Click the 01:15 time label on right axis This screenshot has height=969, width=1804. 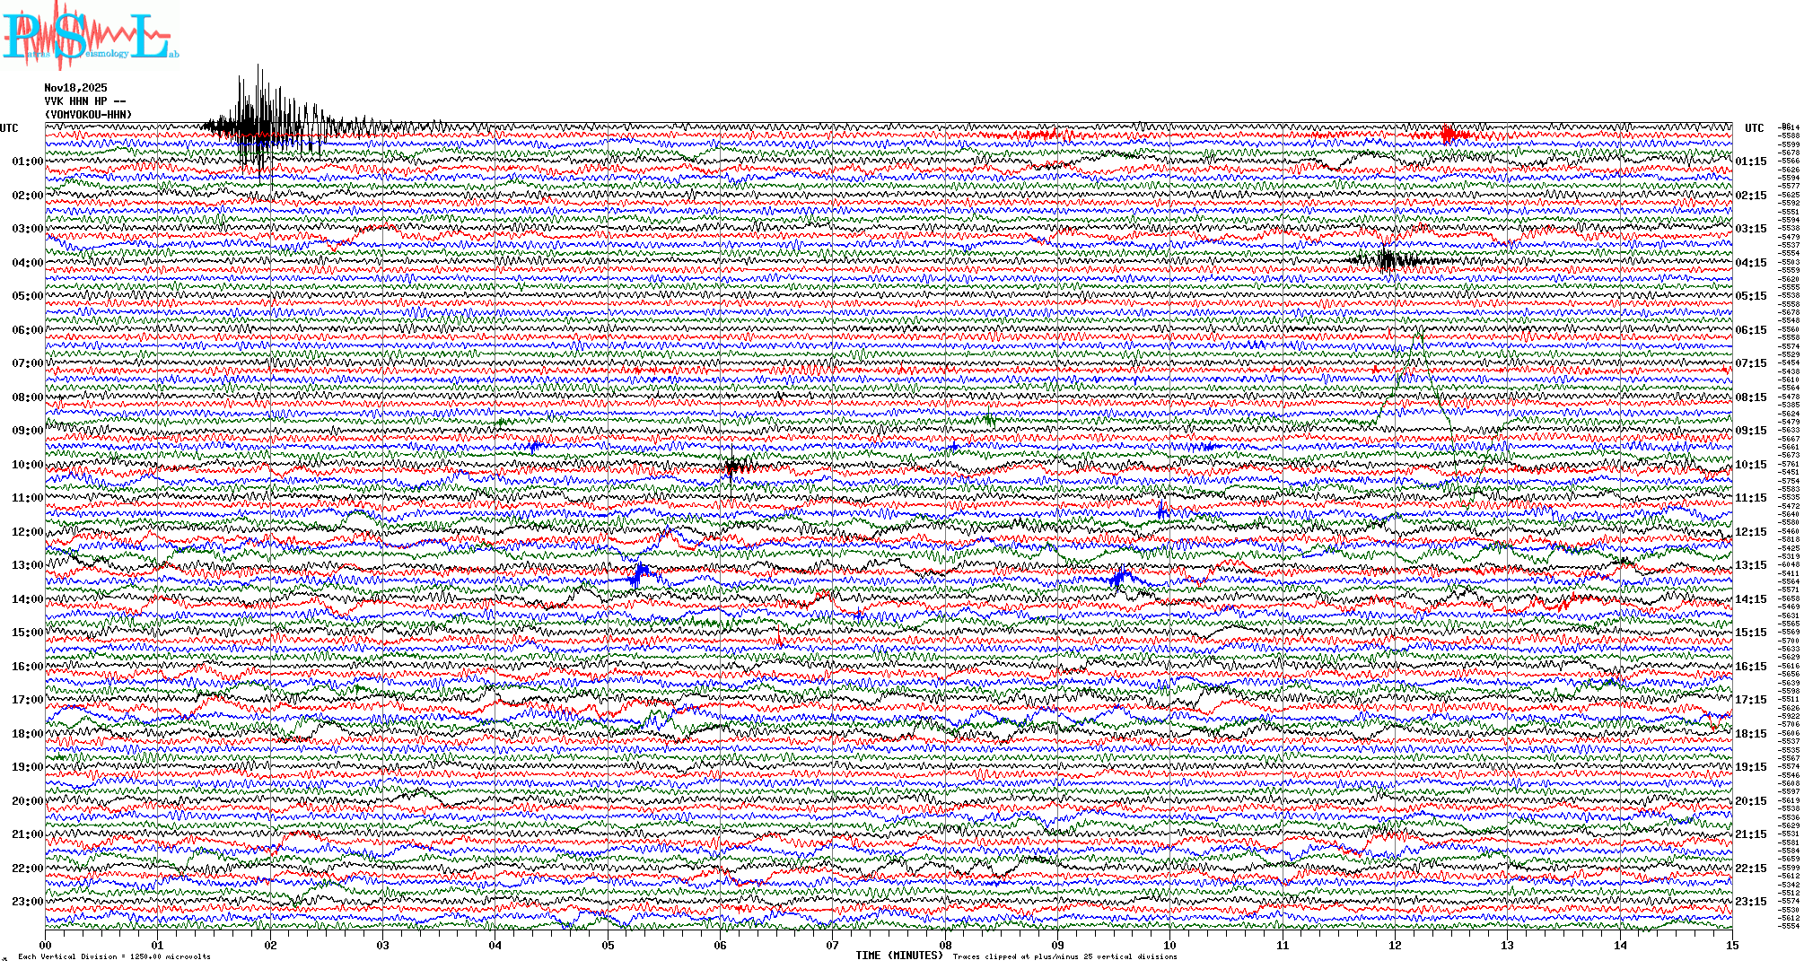1750,161
